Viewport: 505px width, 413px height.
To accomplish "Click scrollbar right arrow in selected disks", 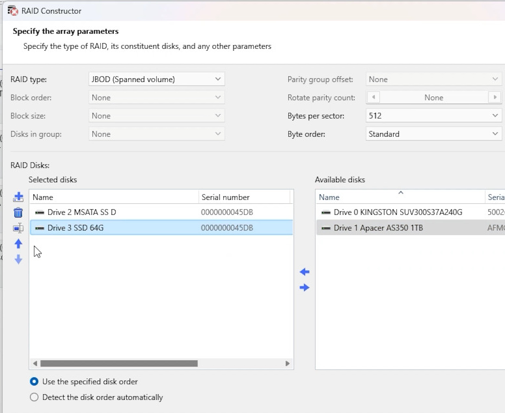I will point(287,363).
